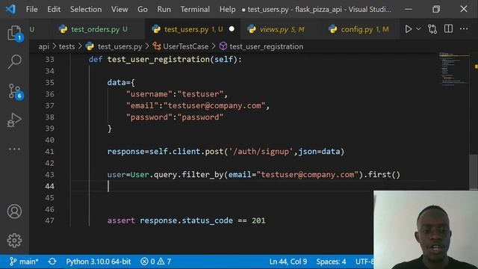This screenshot has height=269, width=478.
Task: Select Python 3.10.0 64-bit interpreter
Action: pos(98,262)
